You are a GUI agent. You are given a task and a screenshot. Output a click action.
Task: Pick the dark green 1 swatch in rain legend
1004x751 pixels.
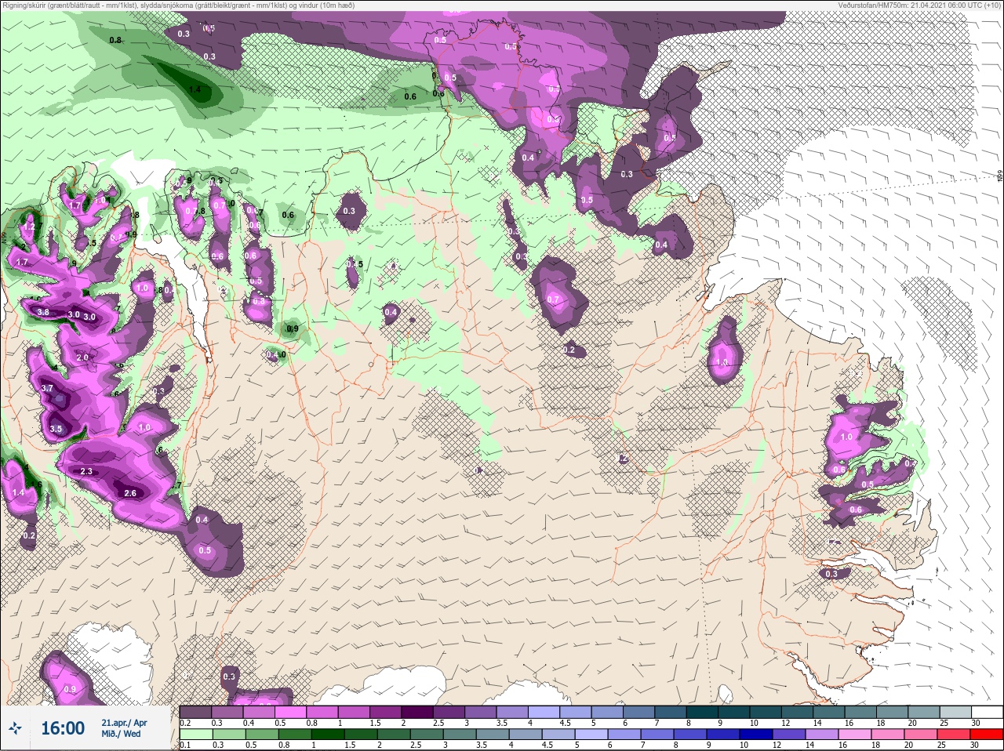coord(328,735)
